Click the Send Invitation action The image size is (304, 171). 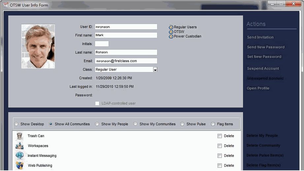pos(260,37)
